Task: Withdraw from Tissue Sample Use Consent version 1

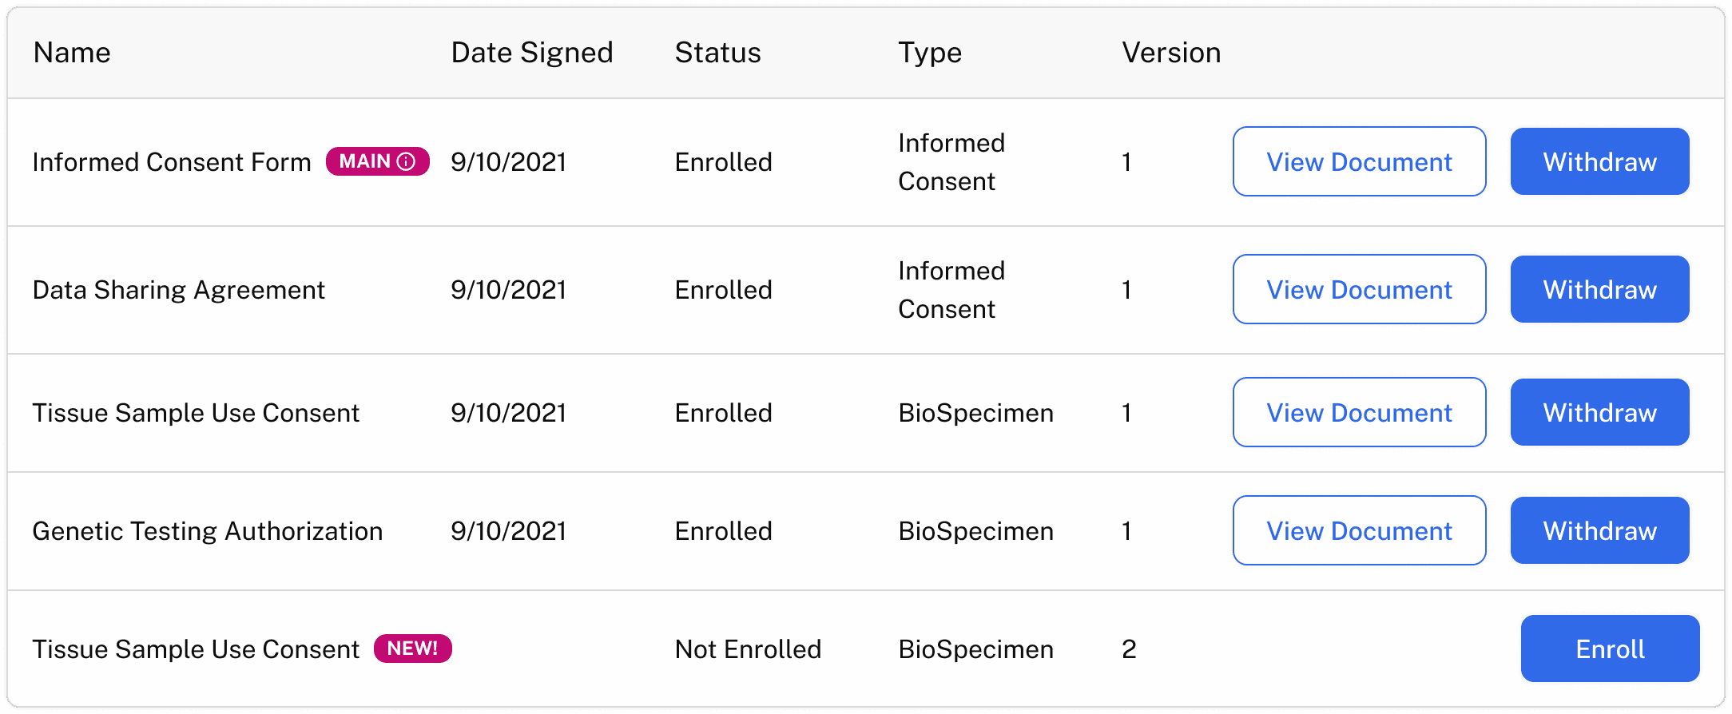Action: [1599, 412]
